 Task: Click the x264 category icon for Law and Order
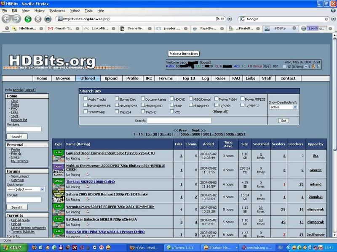pos(59,156)
